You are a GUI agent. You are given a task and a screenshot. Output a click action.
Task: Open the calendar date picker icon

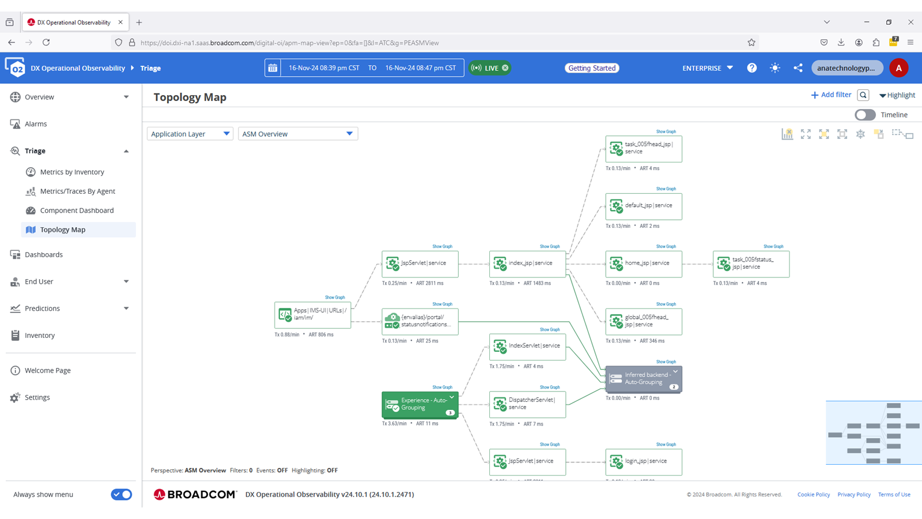coord(273,68)
